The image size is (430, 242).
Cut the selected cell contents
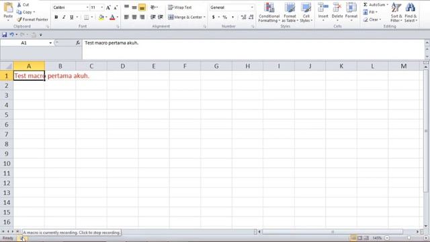[23, 5]
